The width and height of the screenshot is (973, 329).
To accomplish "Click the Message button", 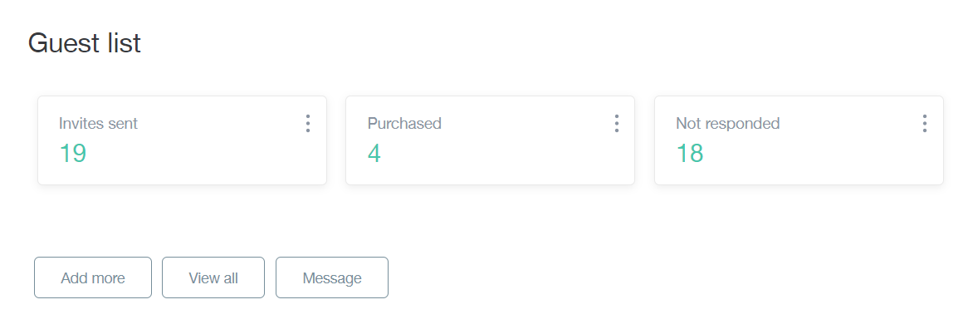I will click(x=332, y=277).
